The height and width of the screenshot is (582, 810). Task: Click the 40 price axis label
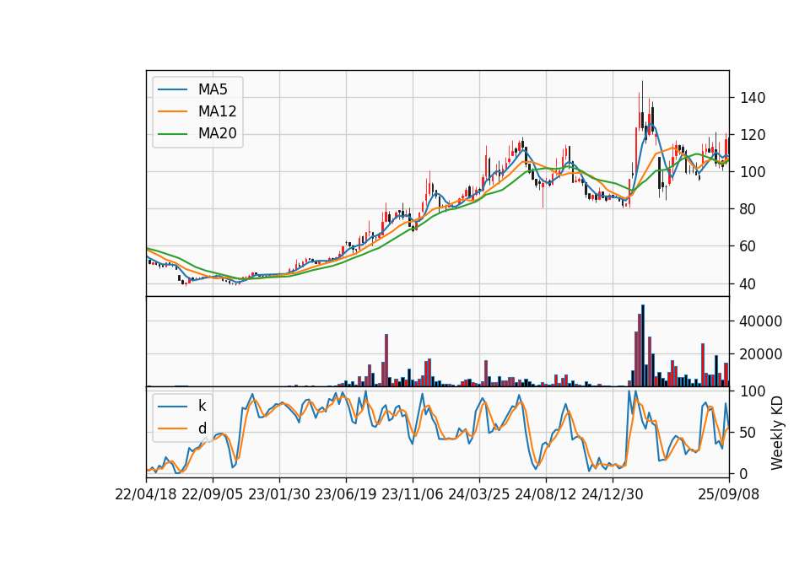pyautogui.click(x=748, y=284)
